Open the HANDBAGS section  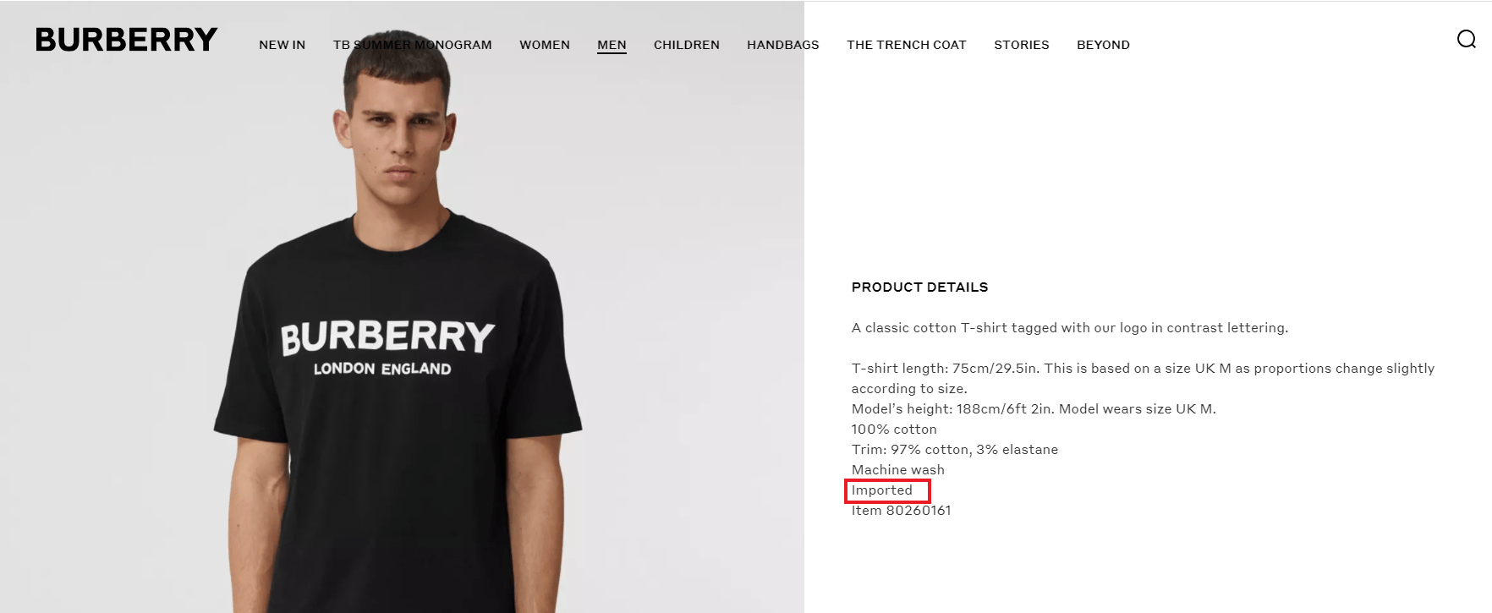782,45
